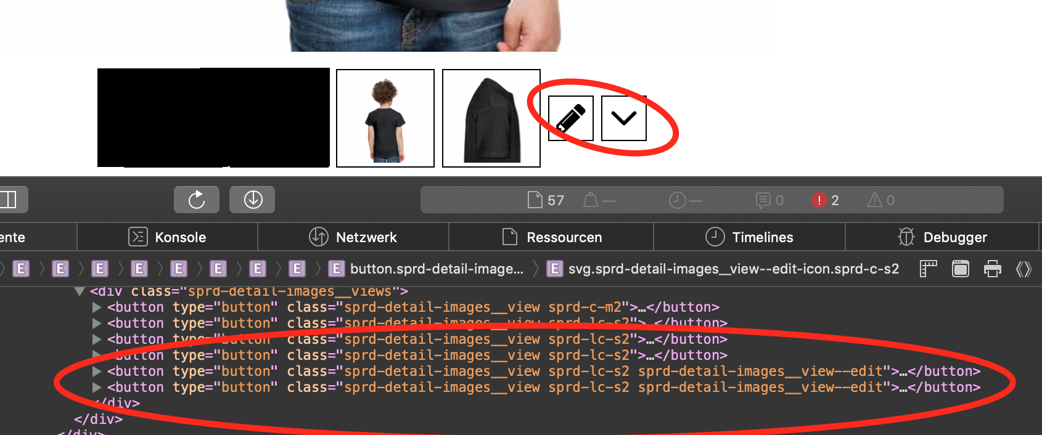Open the Netzwerk tab
This screenshot has width=1042, height=435.
point(353,237)
